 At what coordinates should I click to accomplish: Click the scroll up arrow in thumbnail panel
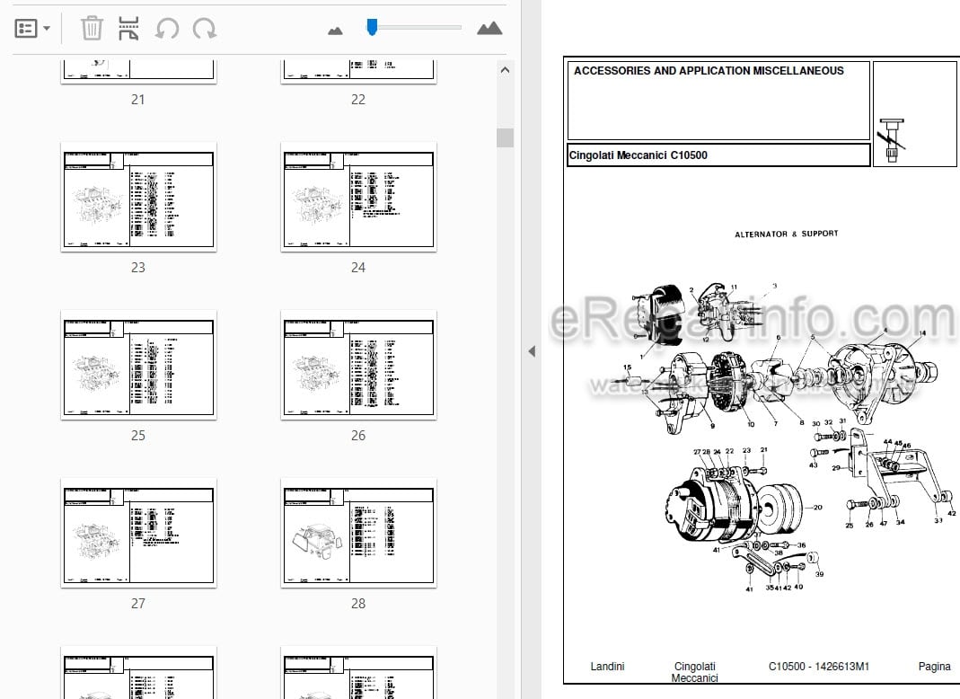tap(505, 70)
